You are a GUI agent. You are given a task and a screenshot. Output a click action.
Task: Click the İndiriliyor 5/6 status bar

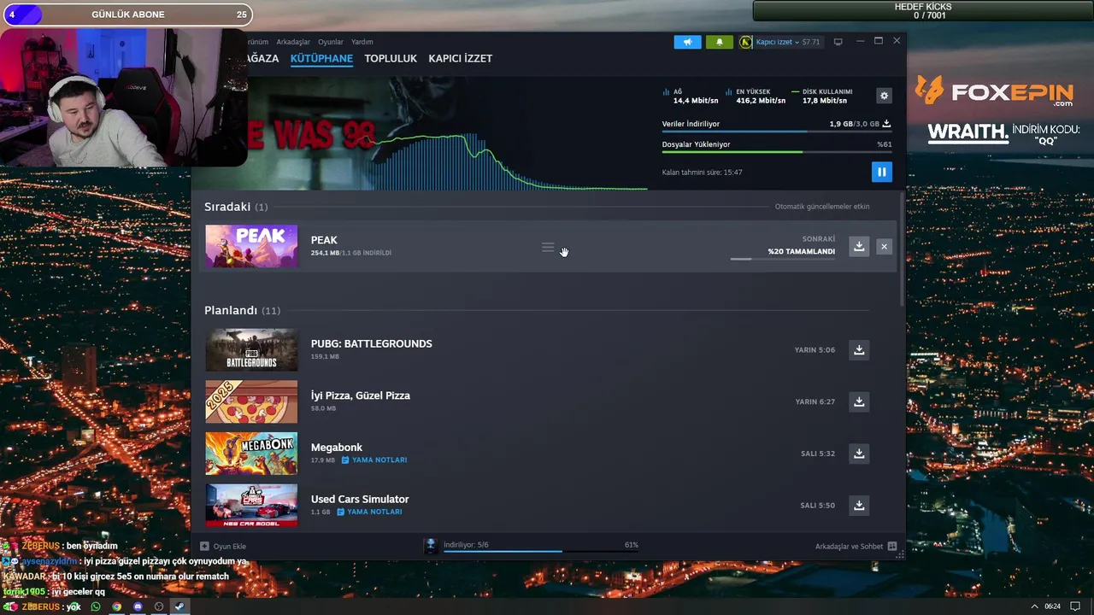click(x=532, y=546)
